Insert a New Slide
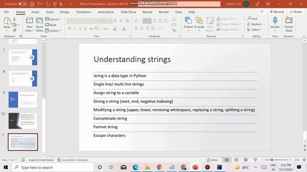 [29, 24]
